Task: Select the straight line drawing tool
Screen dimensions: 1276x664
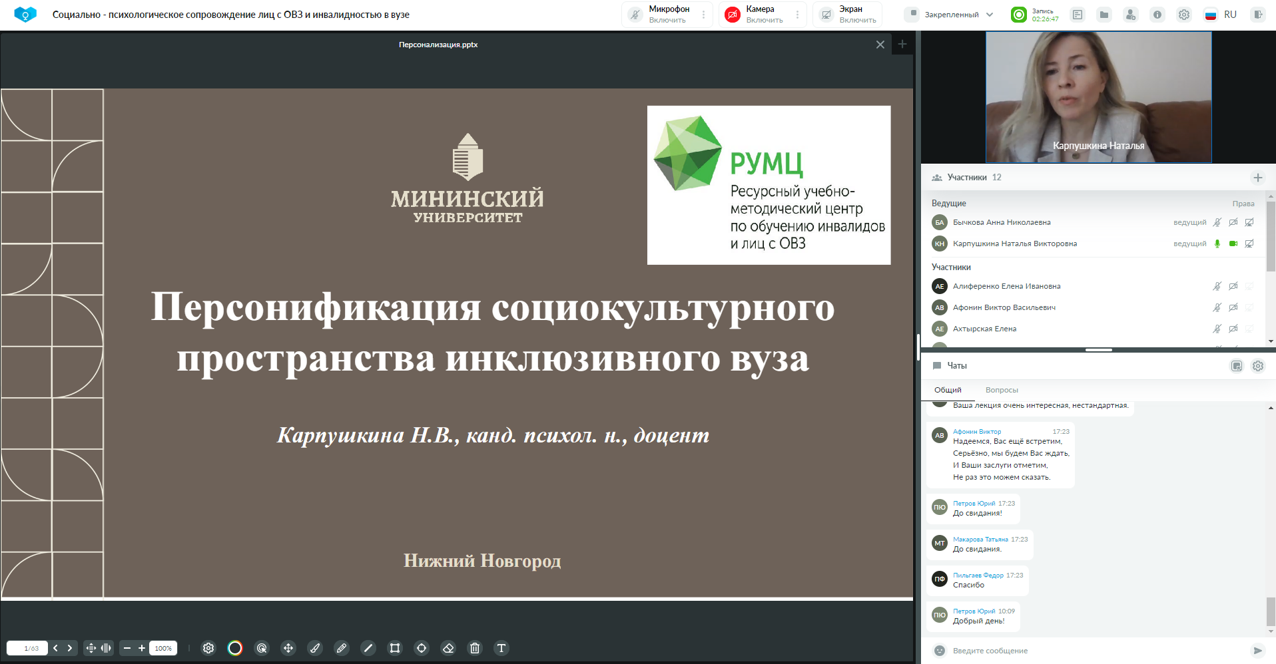Action: (368, 648)
